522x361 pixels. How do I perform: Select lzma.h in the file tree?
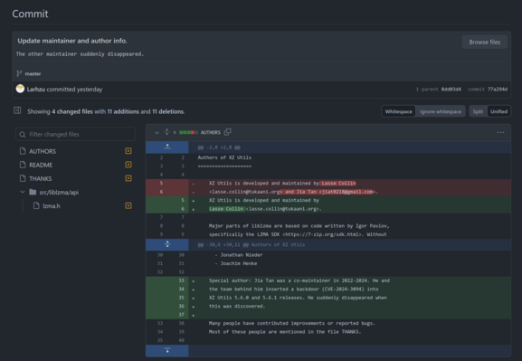point(52,206)
